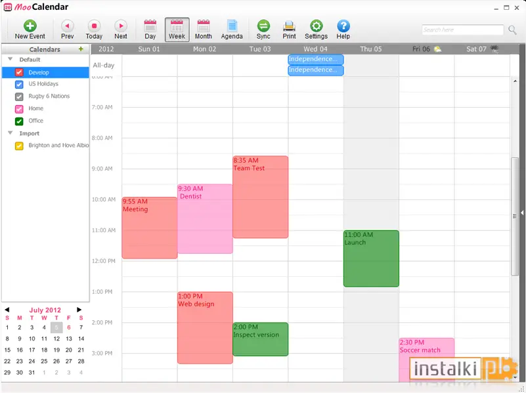The image size is (526, 393).
Task: Toggle the US Holidays checkbox
Action: [19, 84]
